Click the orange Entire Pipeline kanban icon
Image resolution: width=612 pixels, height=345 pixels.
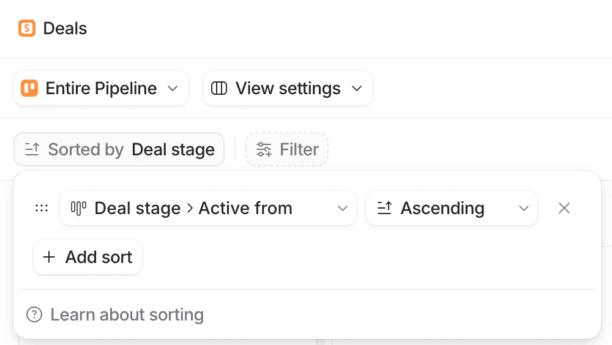tap(29, 88)
